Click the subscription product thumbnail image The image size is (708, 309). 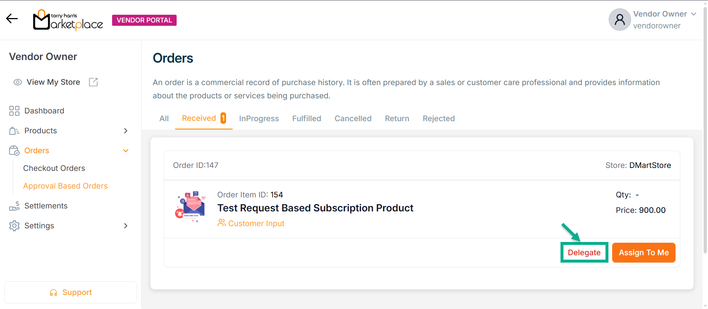click(190, 206)
